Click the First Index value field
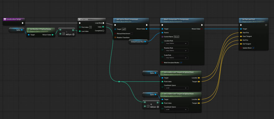Image resolution: width=274 pixels, height=119 pixels. [91, 27]
